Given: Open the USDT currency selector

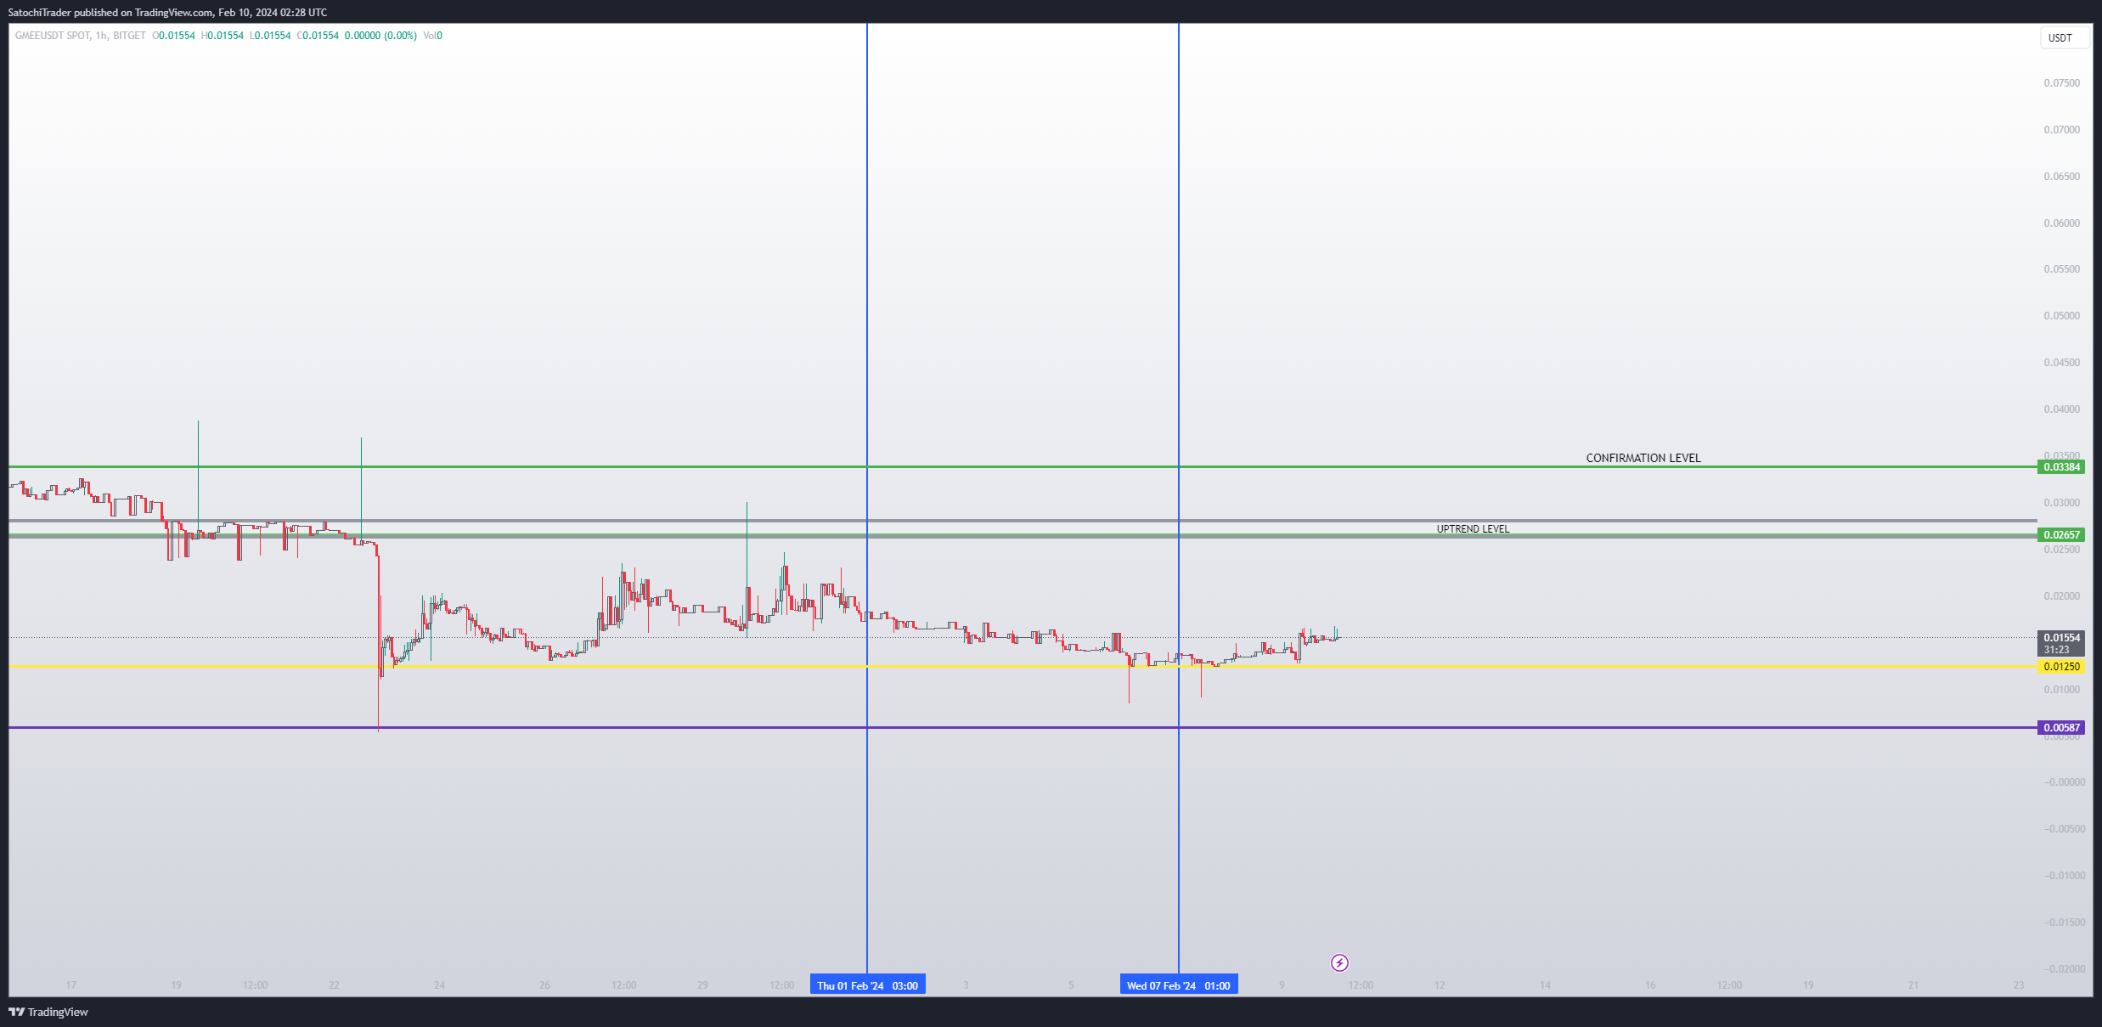Looking at the screenshot, I should [2065, 37].
